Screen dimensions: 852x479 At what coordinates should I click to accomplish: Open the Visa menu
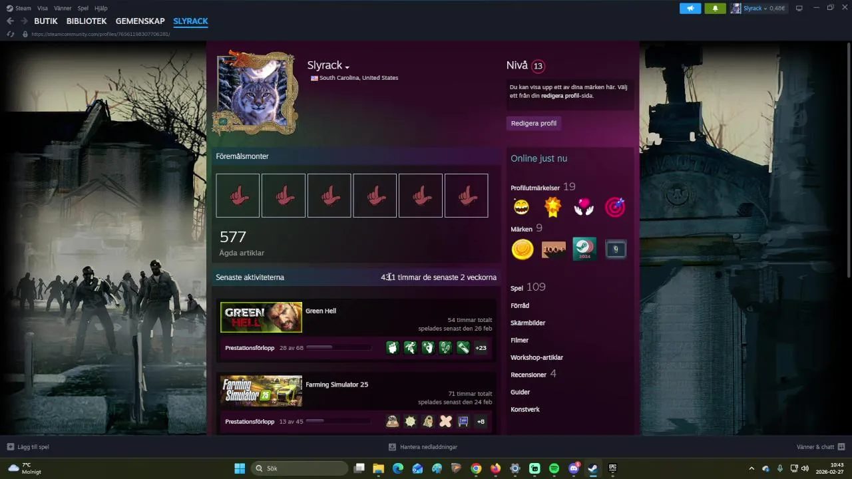(x=43, y=8)
